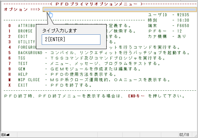Click the 02/18 cursor position indicator
Viewport: 198px width, 138px height.
(x=184, y=135)
